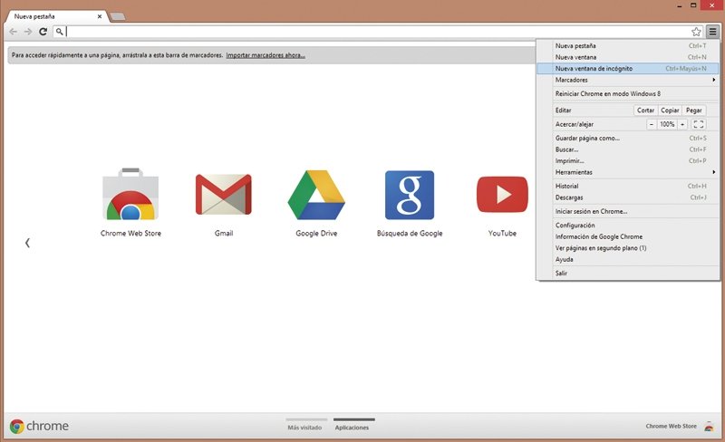Click Cortar in the Editar row
Viewport: 725px width, 442px height.
click(645, 110)
